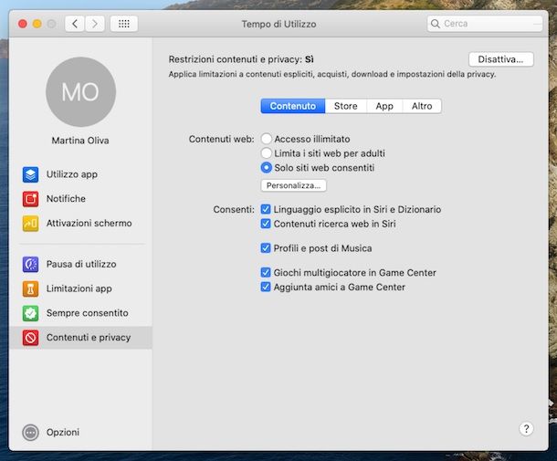Click the Opzioni label
Image resolution: width=557 pixels, height=461 pixels.
[63, 433]
